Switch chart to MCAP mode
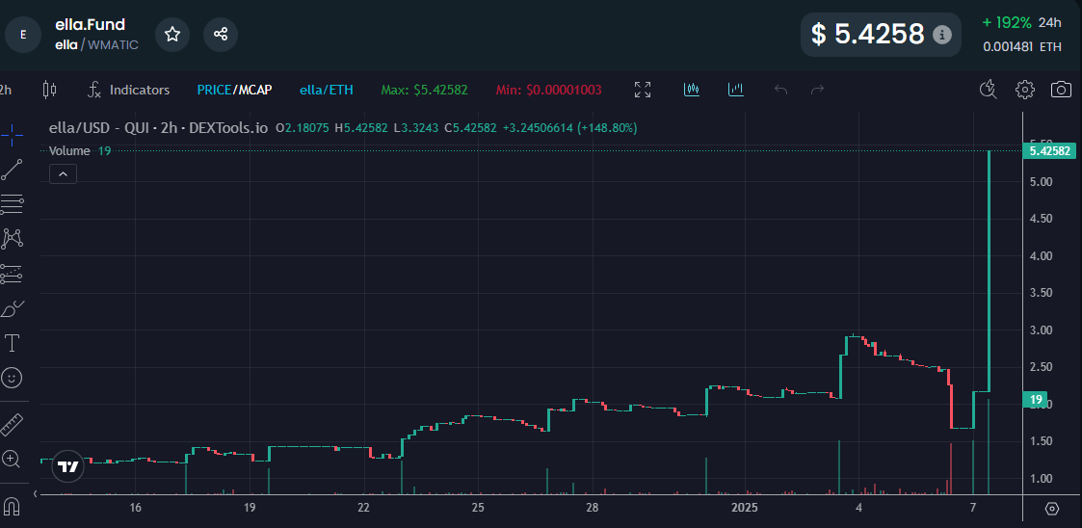Image resolution: width=1082 pixels, height=528 pixels. pos(252,90)
